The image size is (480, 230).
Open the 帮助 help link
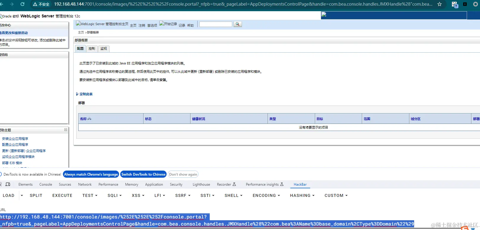pyautogui.click(x=191, y=25)
